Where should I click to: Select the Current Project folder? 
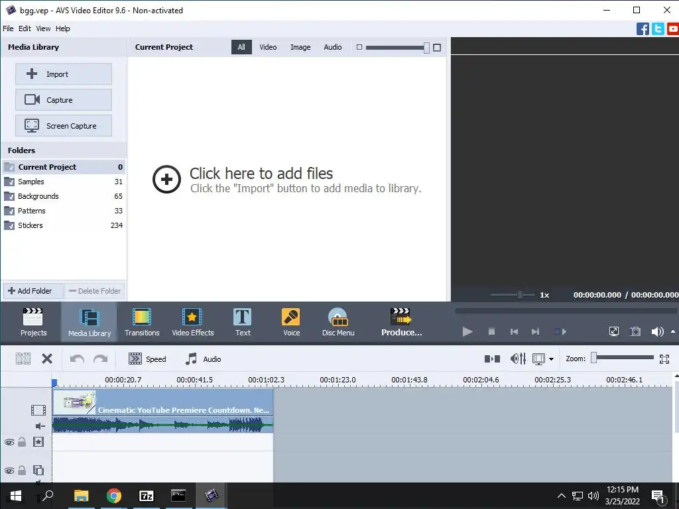[x=64, y=167]
